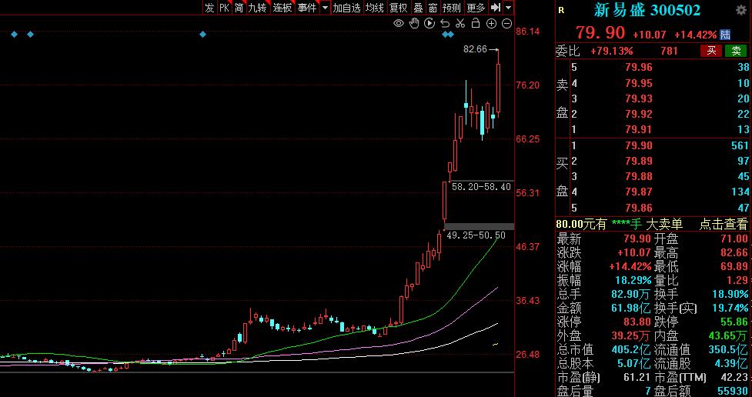This screenshot has width=752, height=397.
Task: Zoom out chart with minus icon
Action: click(x=507, y=24)
